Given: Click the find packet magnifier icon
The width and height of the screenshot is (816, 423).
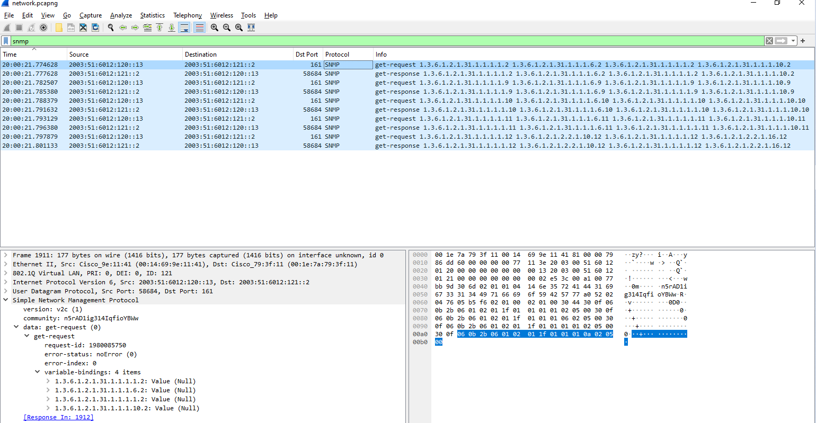Looking at the screenshot, I should tap(111, 28).
